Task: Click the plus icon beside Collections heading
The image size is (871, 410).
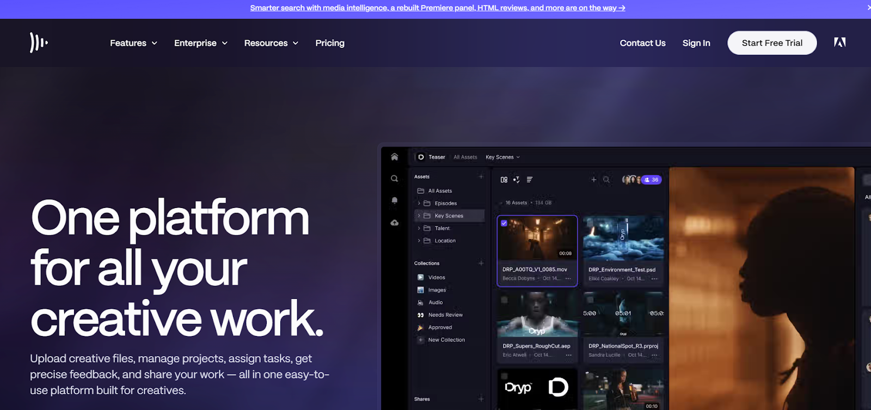Action: point(481,263)
